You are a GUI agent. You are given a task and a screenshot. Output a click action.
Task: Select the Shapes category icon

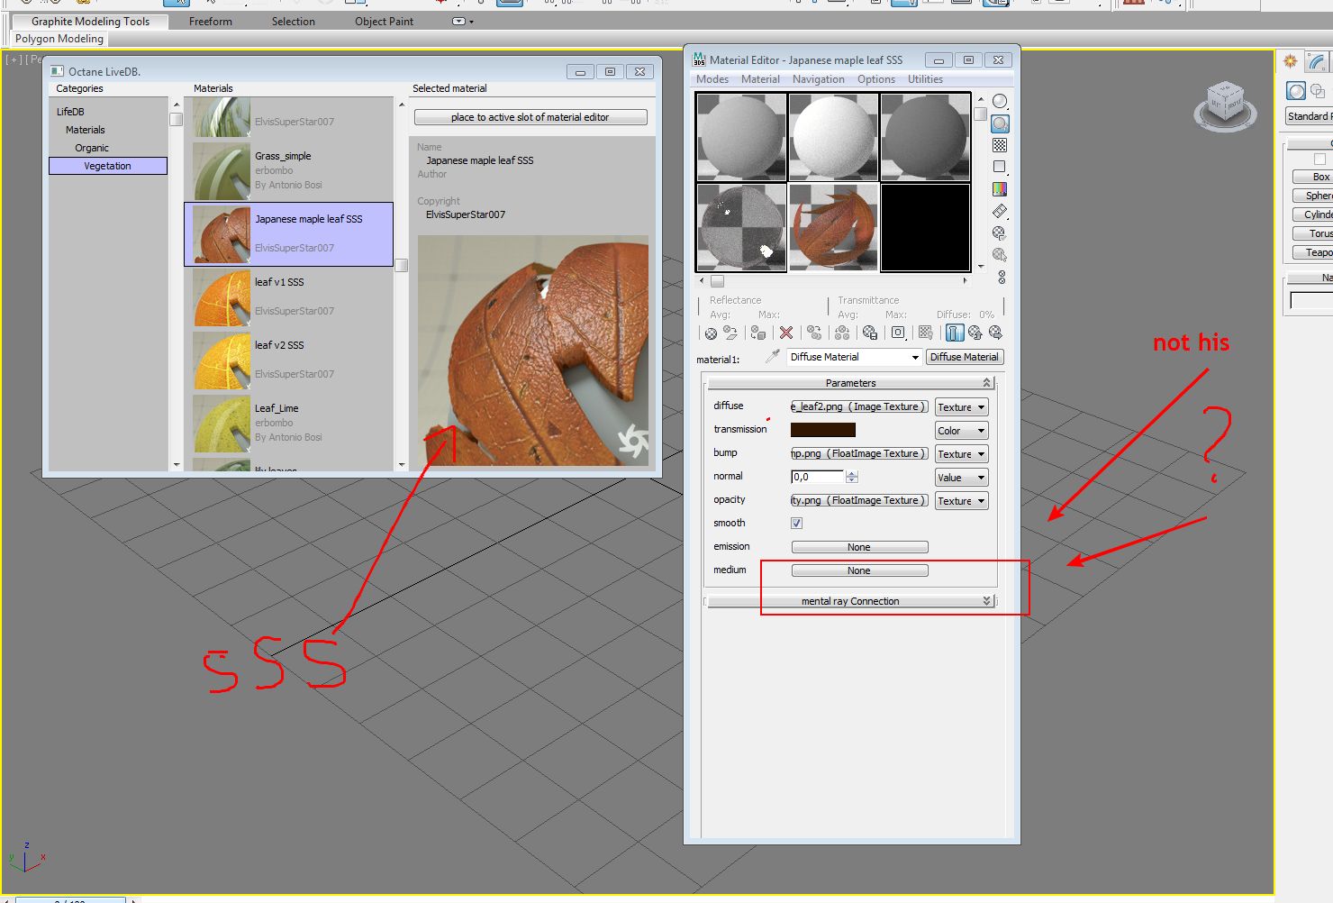pos(1318,91)
